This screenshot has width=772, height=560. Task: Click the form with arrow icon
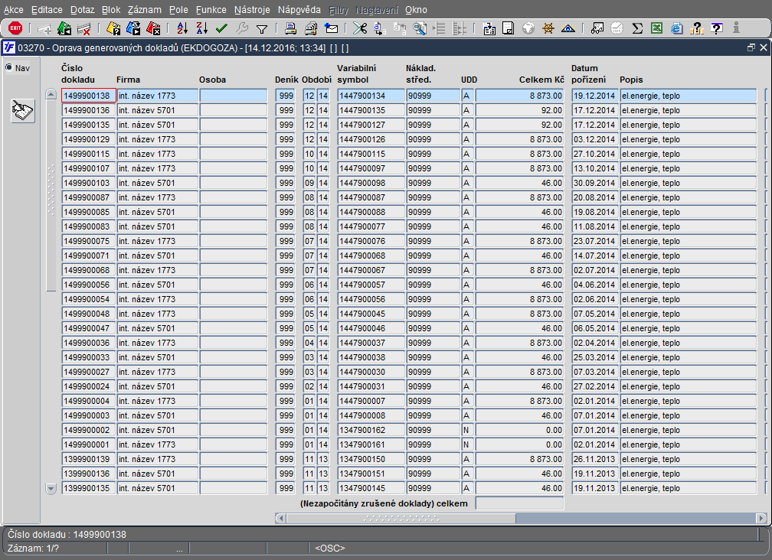[x=489, y=28]
